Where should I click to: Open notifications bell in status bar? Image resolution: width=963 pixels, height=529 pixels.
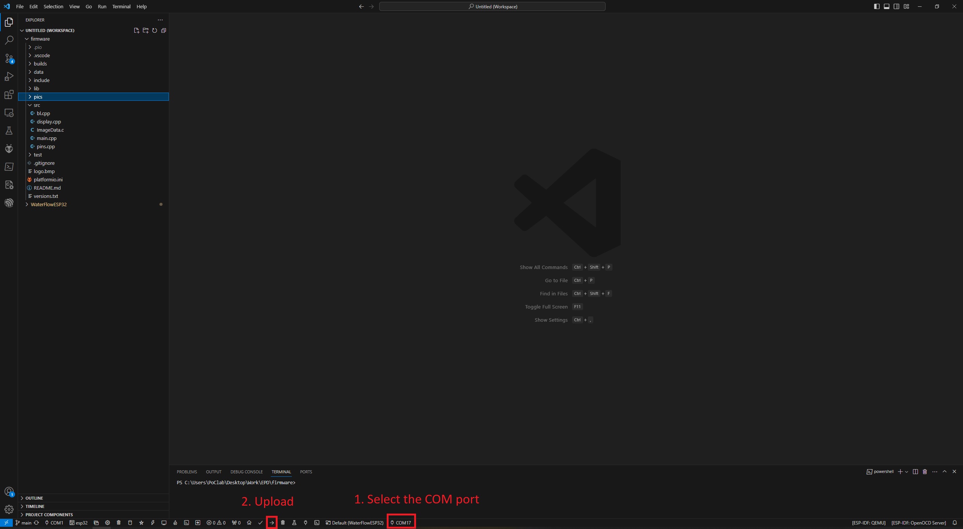[955, 523]
